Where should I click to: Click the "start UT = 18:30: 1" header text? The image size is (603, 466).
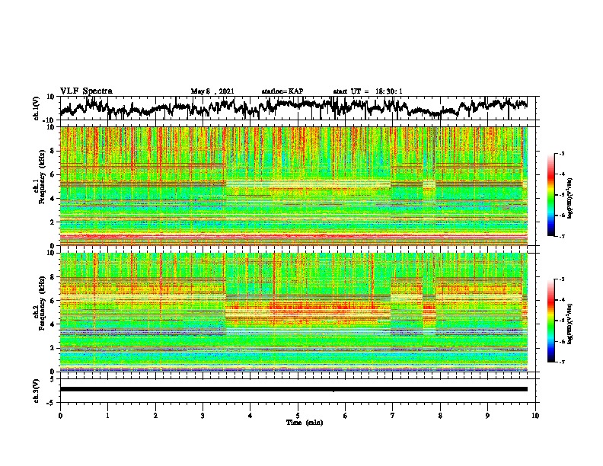pyautogui.click(x=368, y=91)
